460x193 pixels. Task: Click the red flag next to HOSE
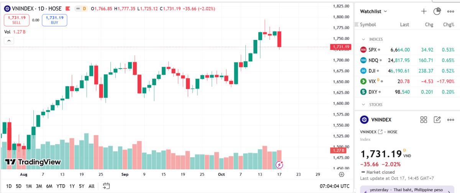click(67, 8)
